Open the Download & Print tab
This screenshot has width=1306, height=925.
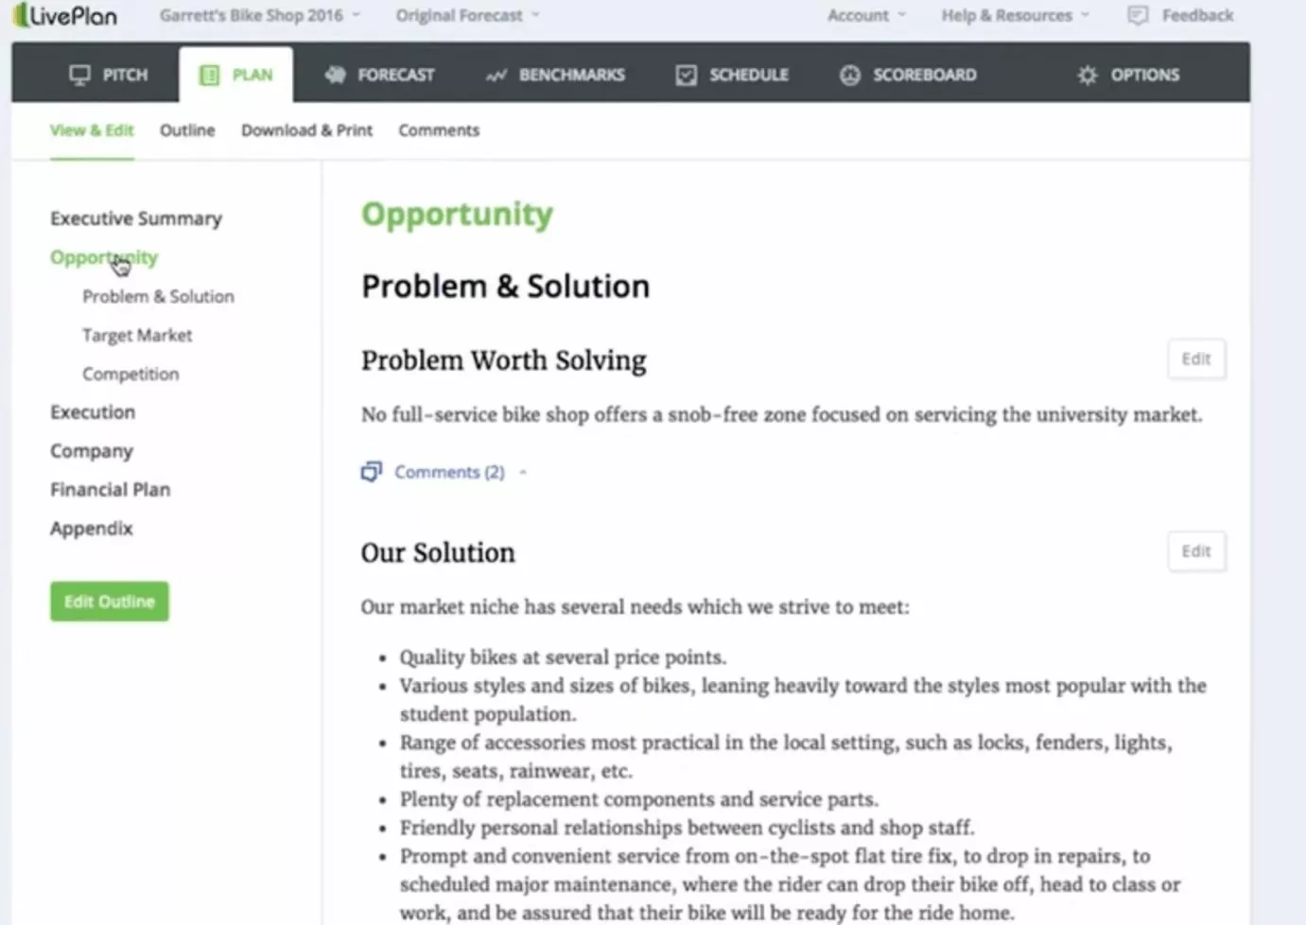click(306, 131)
